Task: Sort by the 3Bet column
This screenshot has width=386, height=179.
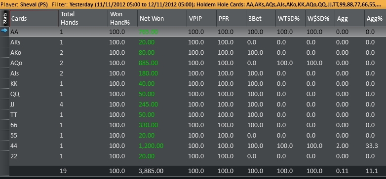Action: [261, 18]
